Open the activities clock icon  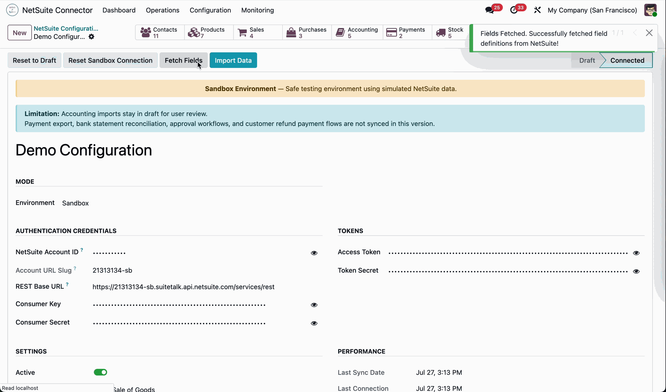(514, 10)
